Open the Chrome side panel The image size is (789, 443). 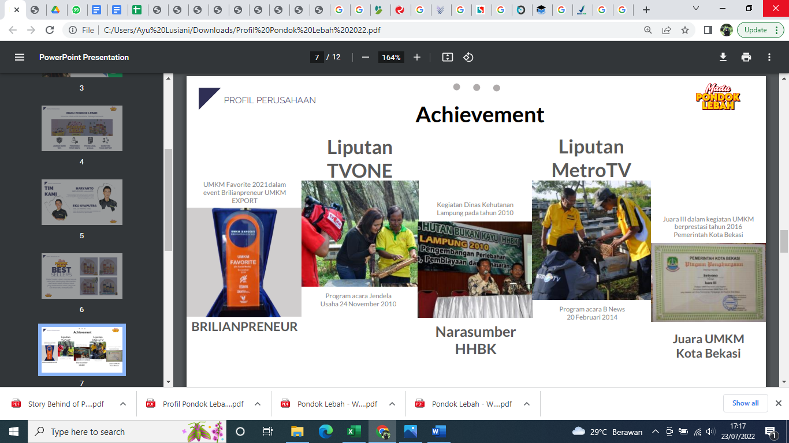(x=708, y=30)
